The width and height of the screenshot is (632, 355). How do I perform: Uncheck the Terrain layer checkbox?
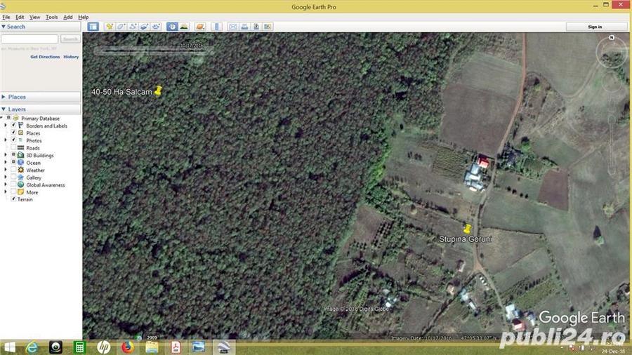tap(13, 199)
